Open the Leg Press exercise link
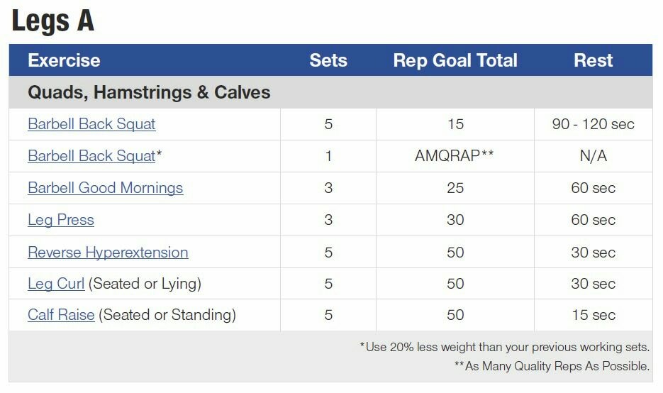 61,220
